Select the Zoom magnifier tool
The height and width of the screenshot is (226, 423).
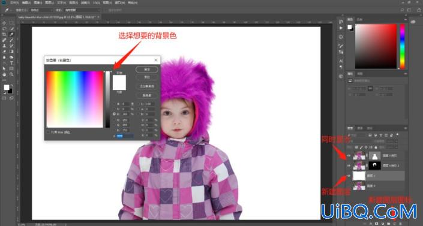11,74
